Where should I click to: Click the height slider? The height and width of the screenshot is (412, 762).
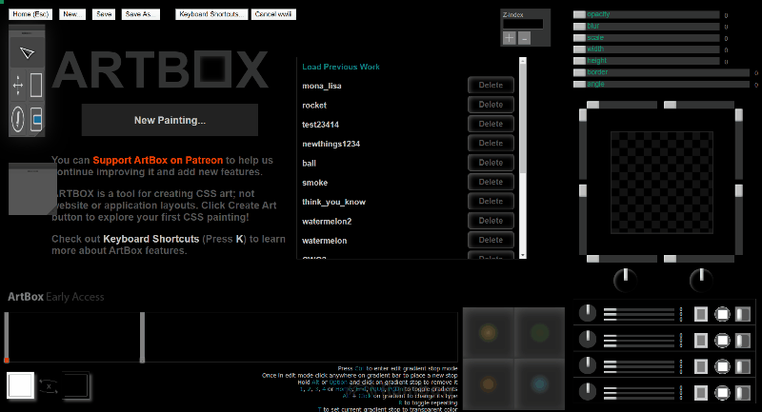pos(647,61)
